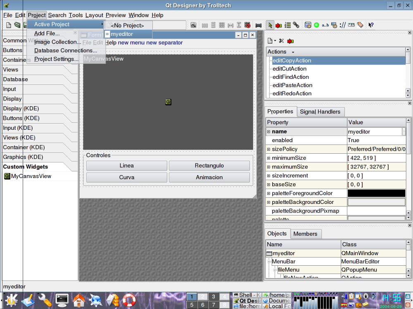Click Lay Out Horizontally in Splitter icon
Screen dimensions: 413x309
pos(230,25)
